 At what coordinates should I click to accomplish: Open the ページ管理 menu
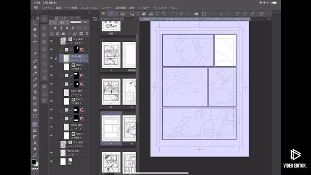tap(71, 8)
